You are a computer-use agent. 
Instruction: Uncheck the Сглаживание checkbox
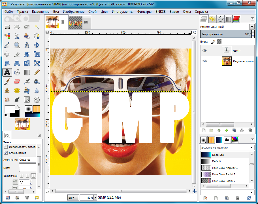point(6,153)
